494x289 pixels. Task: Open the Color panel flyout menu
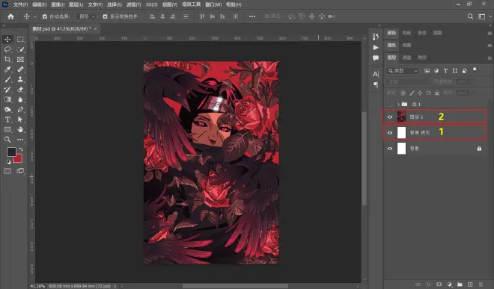[x=490, y=33]
